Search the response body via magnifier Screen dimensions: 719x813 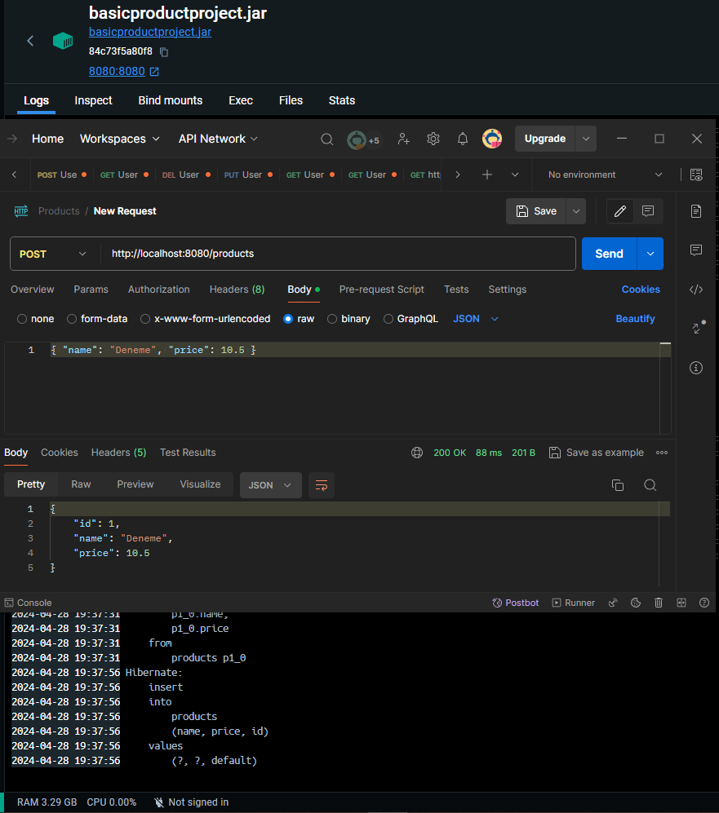point(650,485)
